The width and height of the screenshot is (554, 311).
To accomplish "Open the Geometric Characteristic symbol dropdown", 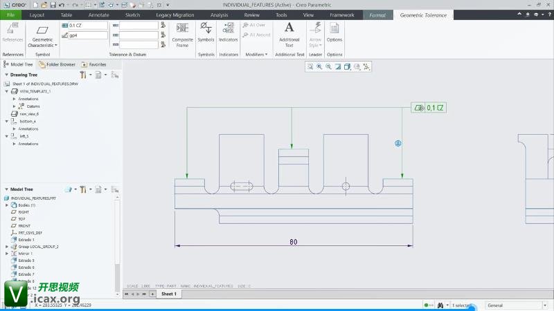I will (x=42, y=35).
